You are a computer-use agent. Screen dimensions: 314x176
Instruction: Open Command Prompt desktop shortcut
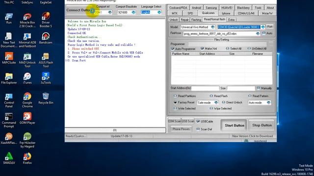click(9, 120)
